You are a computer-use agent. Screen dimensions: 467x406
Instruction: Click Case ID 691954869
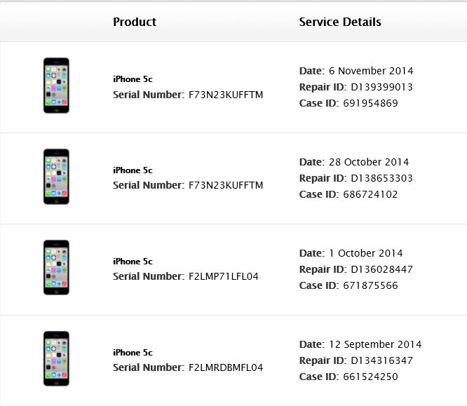(x=370, y=103)
